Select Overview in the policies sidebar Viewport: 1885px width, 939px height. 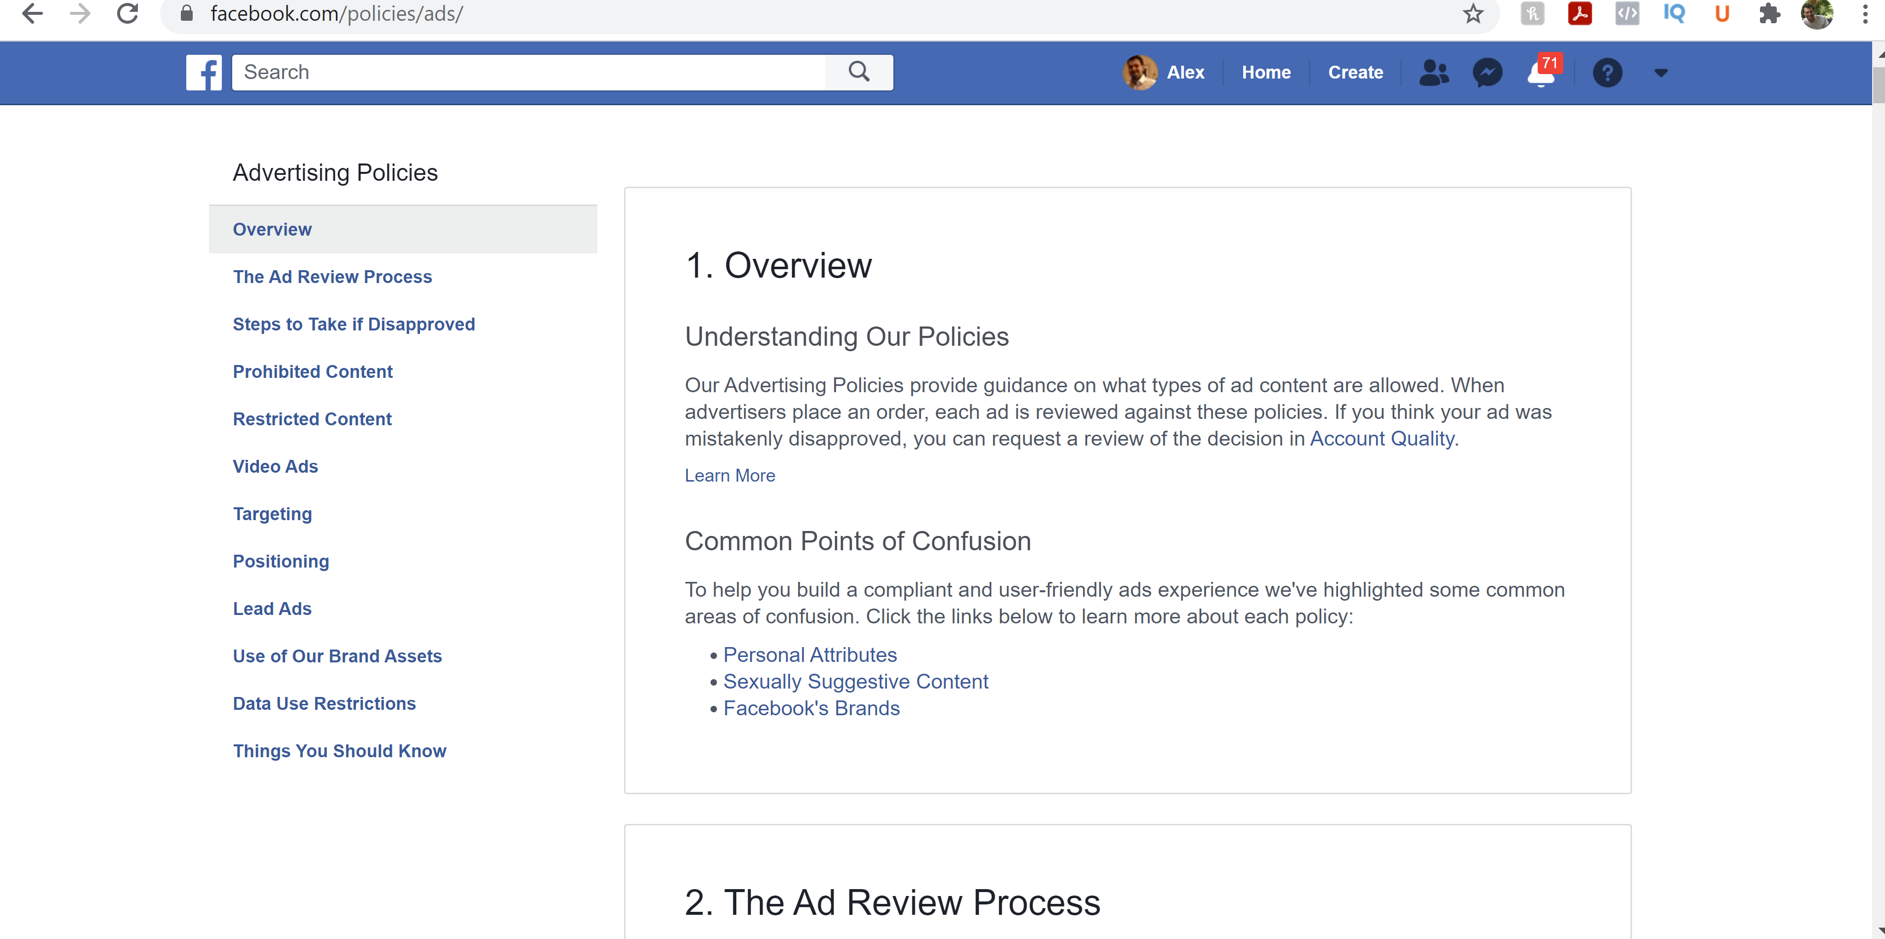[x=403, y=229]
